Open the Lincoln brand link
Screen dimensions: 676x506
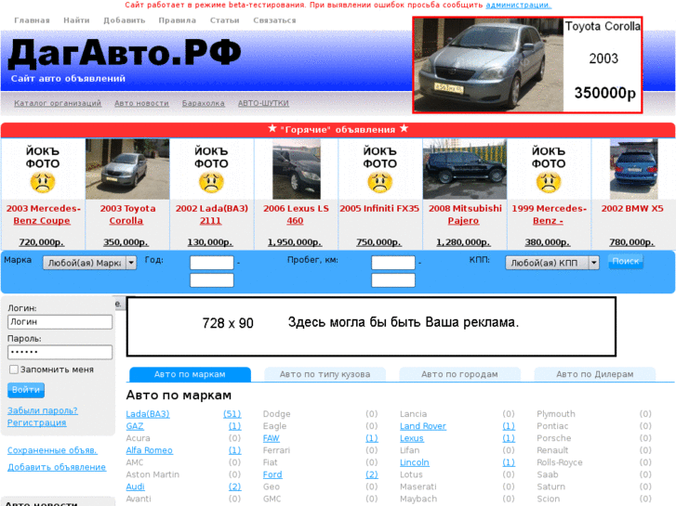tap(415, 462)
